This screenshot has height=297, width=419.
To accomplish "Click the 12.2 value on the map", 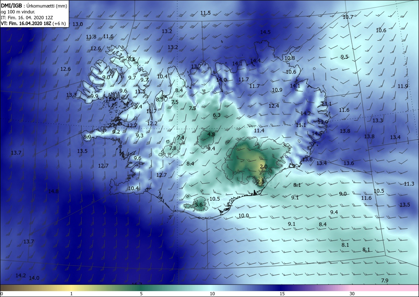I will tap(153, 124).
